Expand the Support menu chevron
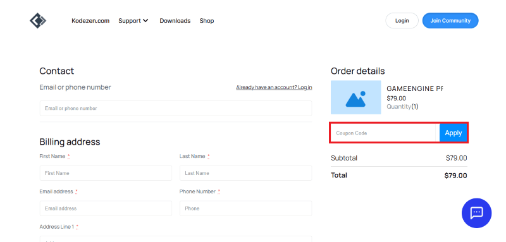This screenshot has height=242, width=506. click(145, 21)
